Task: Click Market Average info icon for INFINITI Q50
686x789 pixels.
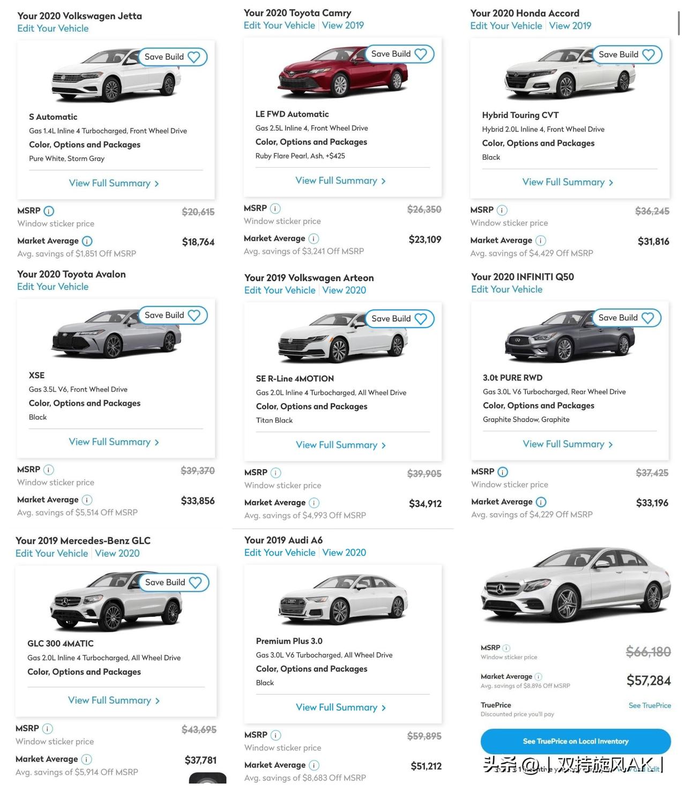Action: point(541,502)
